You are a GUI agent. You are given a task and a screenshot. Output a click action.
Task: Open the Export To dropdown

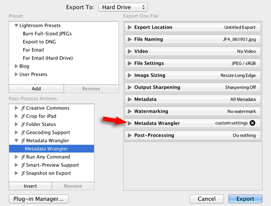pyautogui.click(x=123, y=7)
